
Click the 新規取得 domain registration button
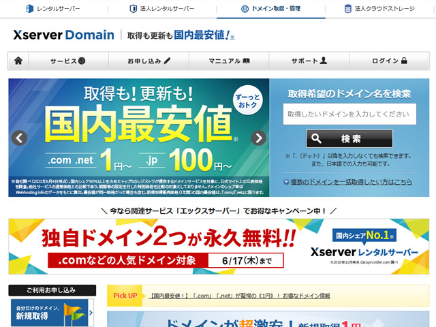point(52,313)
